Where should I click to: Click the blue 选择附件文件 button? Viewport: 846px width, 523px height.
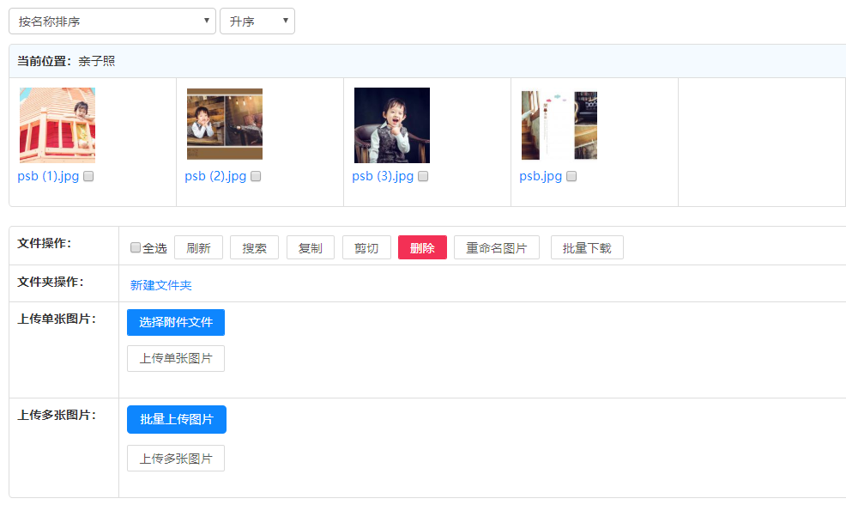(176, 323)
